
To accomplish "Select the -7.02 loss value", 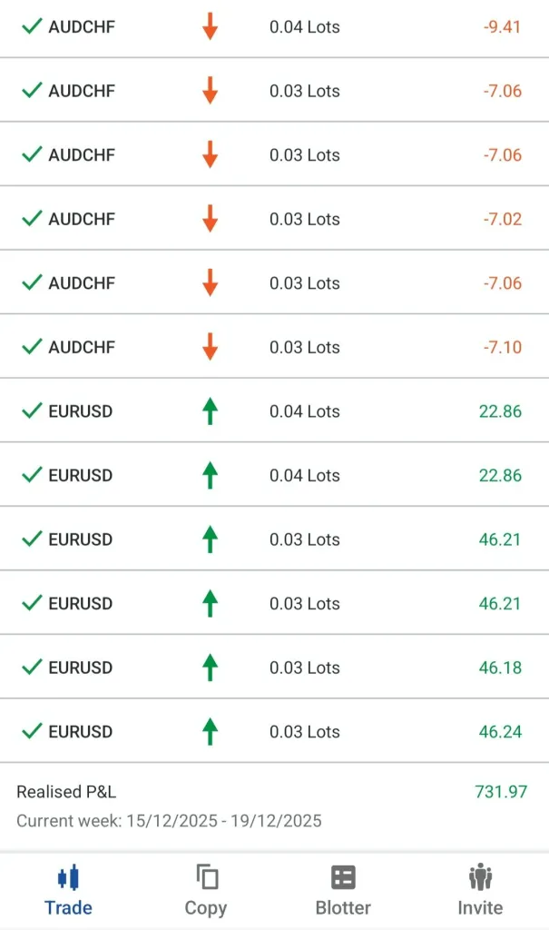I will click(x=502, y=219).
